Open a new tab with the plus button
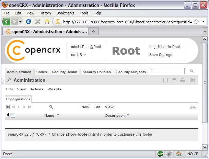The width and height of the screenshot is (209, 159). [94, 32]
